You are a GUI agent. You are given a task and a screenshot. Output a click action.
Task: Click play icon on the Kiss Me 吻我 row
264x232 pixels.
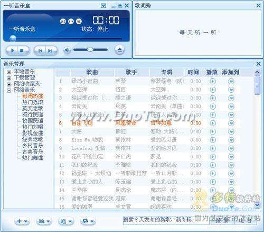(x=213, y=140)
